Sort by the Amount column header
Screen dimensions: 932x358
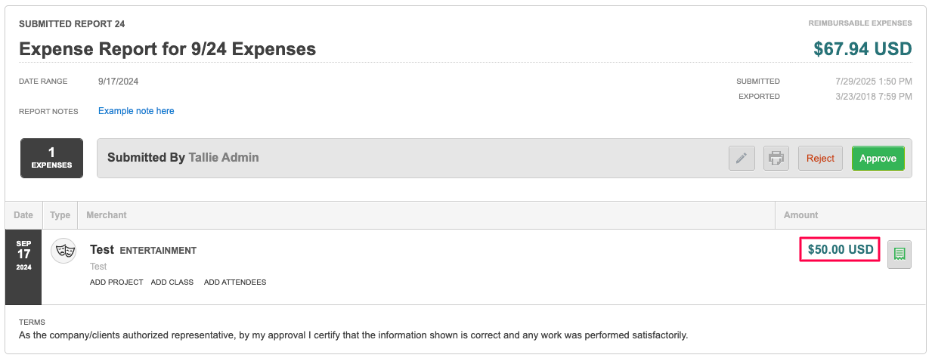coord(800,215)
